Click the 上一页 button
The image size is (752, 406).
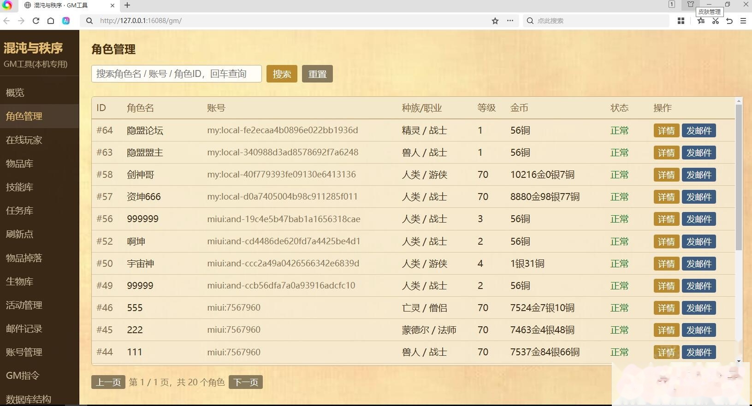108,382
